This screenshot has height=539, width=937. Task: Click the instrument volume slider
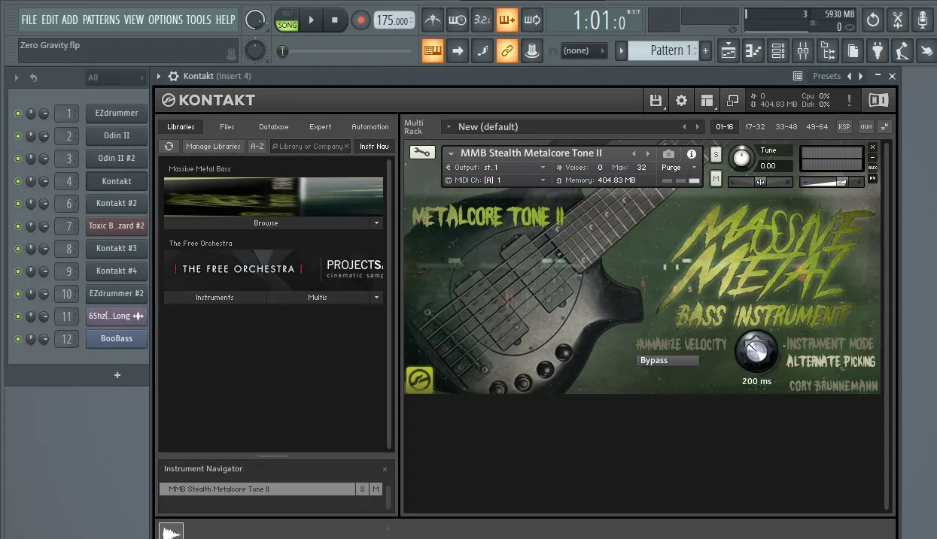click(831, 181)
